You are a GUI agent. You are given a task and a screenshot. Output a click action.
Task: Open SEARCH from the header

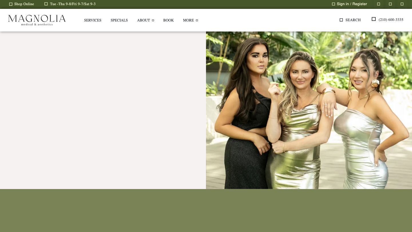pyautogui.click(x=353, y=20)
